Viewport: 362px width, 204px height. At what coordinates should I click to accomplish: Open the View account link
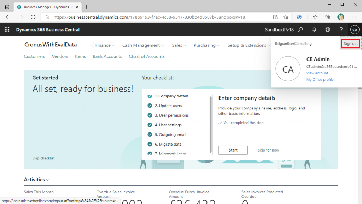pos(317,73)
